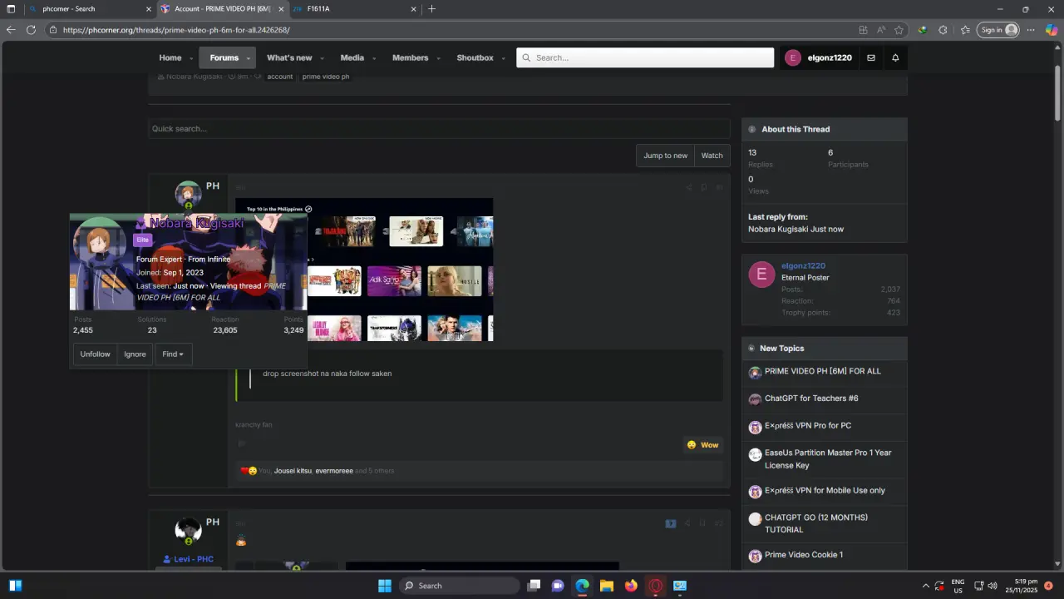Open Microsoft Edge from the taskbar
Screen dimensions: 1064x599
(x=583, y=586)
